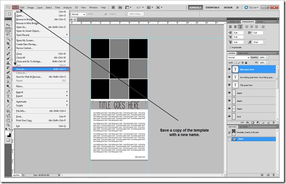
Task: Click add layer style fx icon
Action: click(248, 123)
